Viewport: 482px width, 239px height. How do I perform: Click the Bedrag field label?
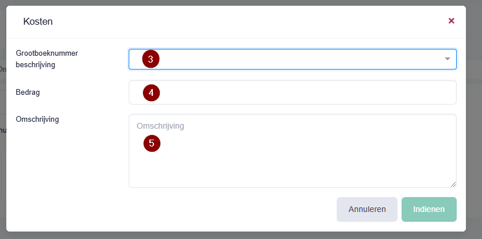point(28,92)
